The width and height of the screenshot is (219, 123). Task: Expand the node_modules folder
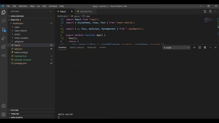tap(31, 38)
